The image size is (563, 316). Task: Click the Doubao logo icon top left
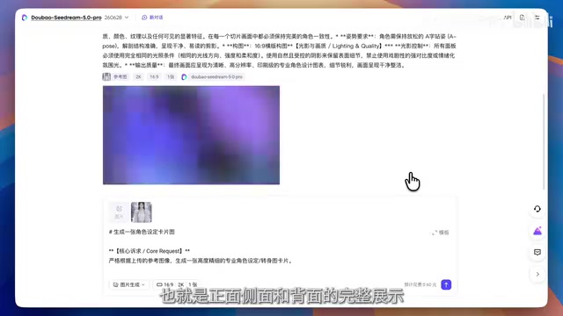(25, 18)
